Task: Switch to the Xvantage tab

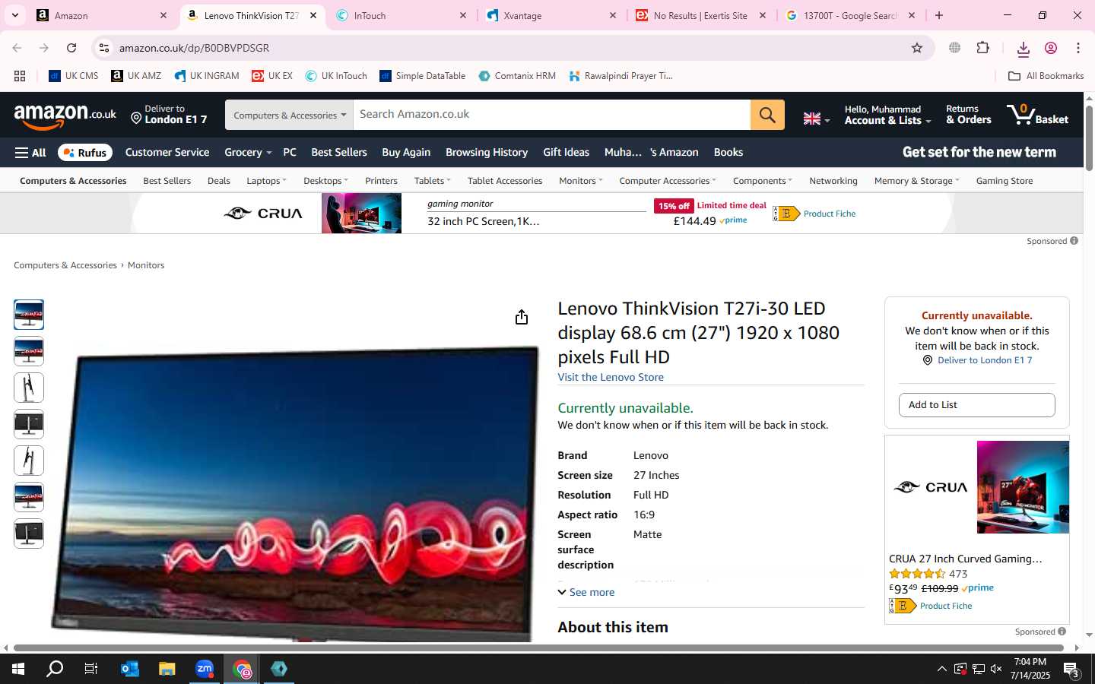Action: coord(553,15)
